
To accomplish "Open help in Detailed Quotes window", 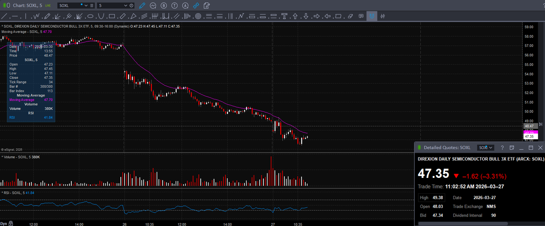I will point(502,147).
